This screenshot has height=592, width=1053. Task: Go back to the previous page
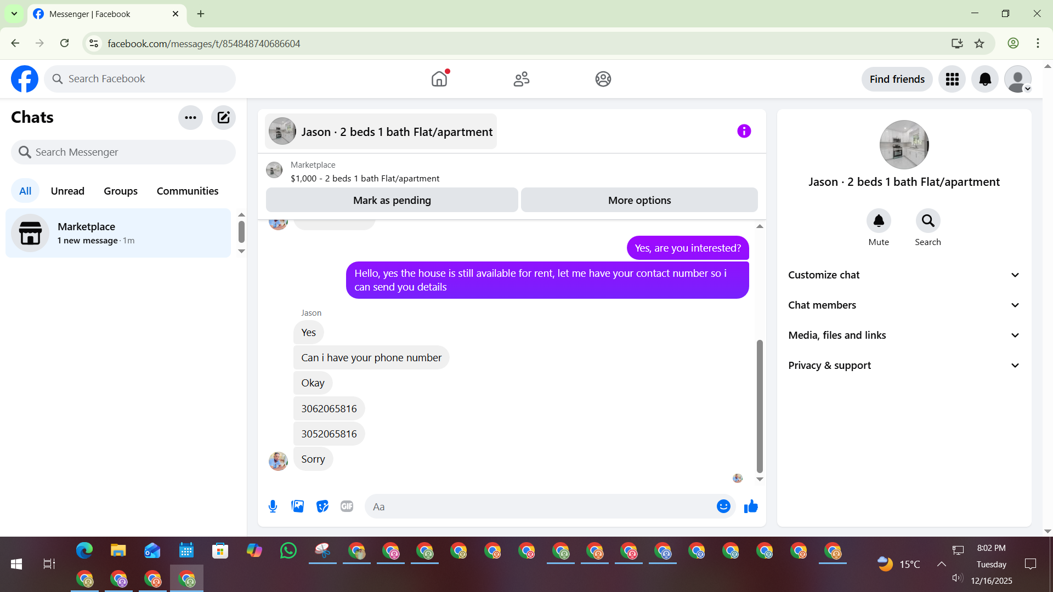(15, 43)
